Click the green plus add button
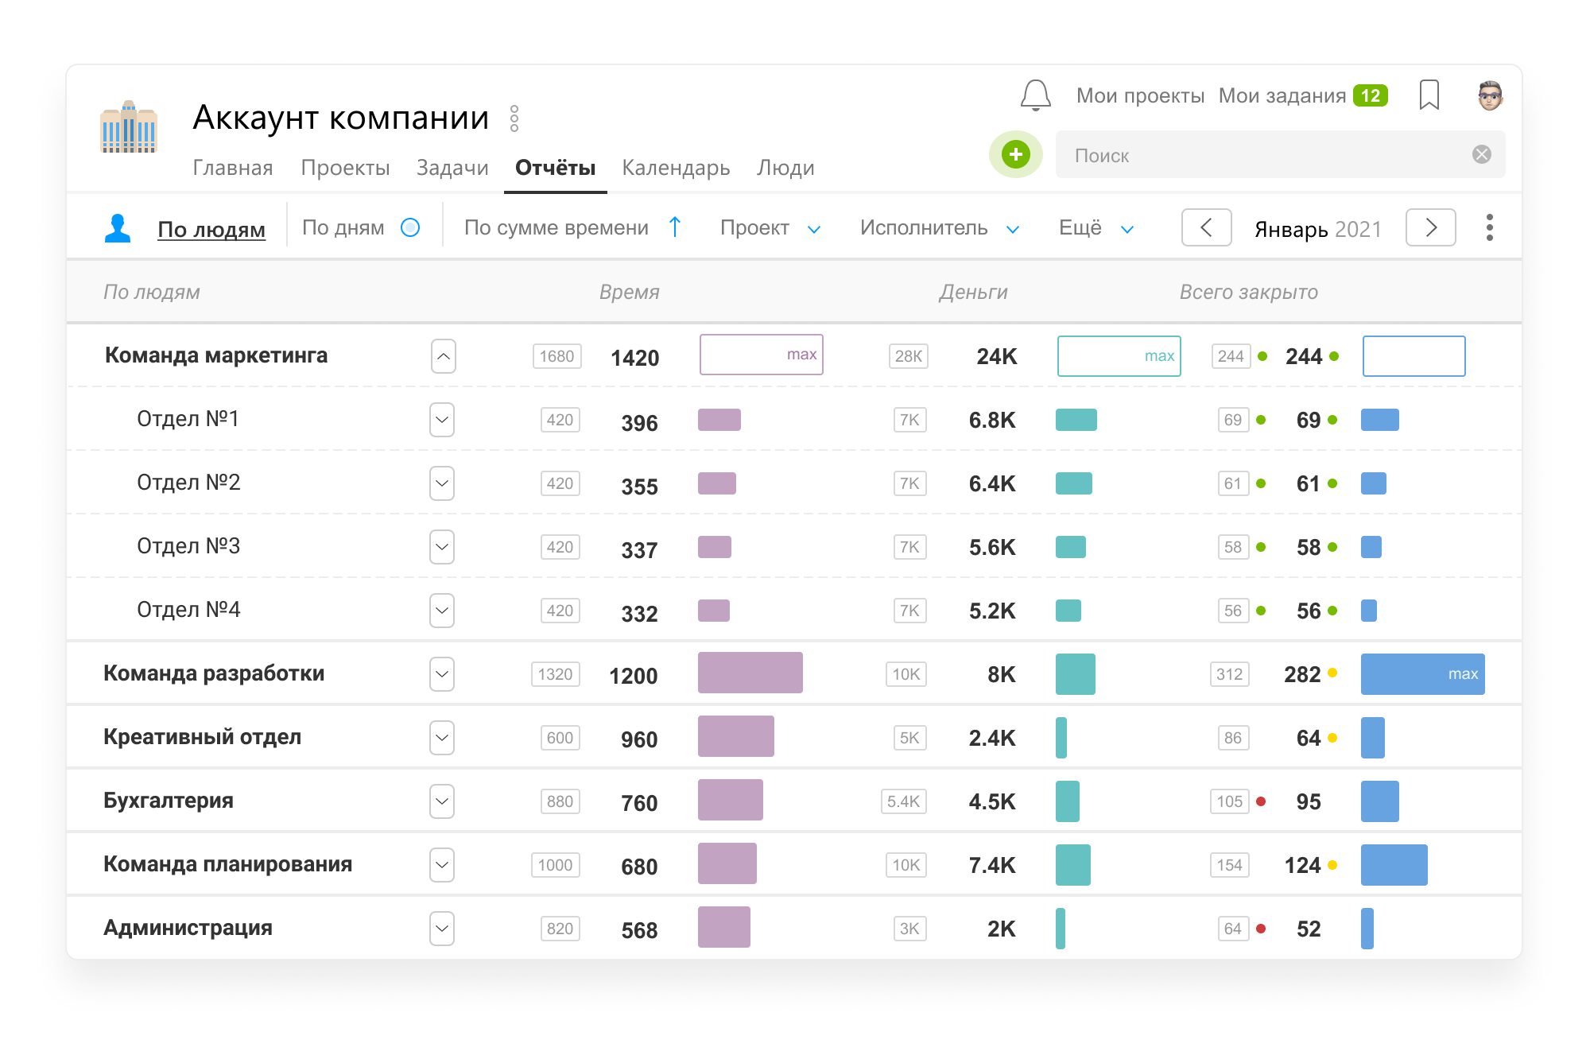 click(1015, 154)
